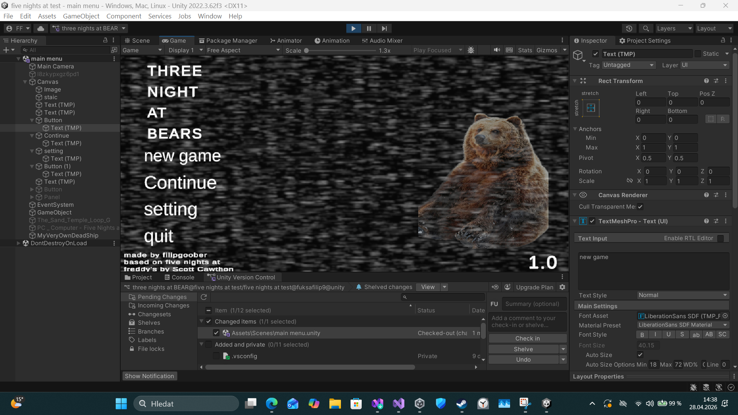This screenshot has width=738, height=415.
Task: Open the Unity global search icon
Action: (x=646, y=28)
